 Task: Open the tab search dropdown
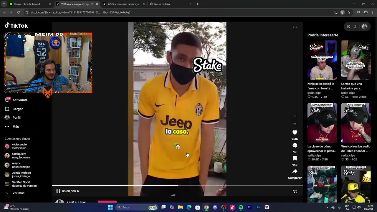point(4,4)
